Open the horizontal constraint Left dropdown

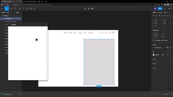163,34
